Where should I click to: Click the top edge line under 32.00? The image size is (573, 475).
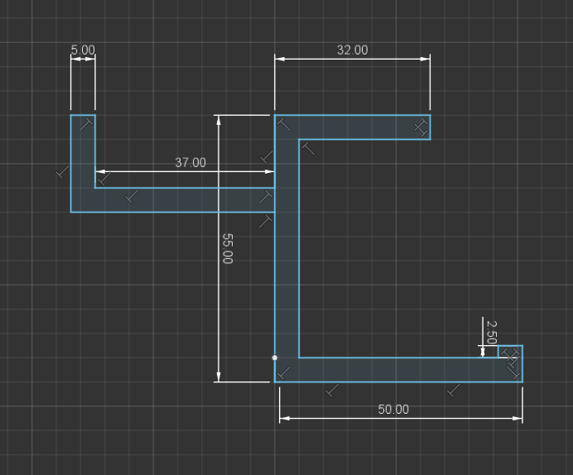coord(352,115)
